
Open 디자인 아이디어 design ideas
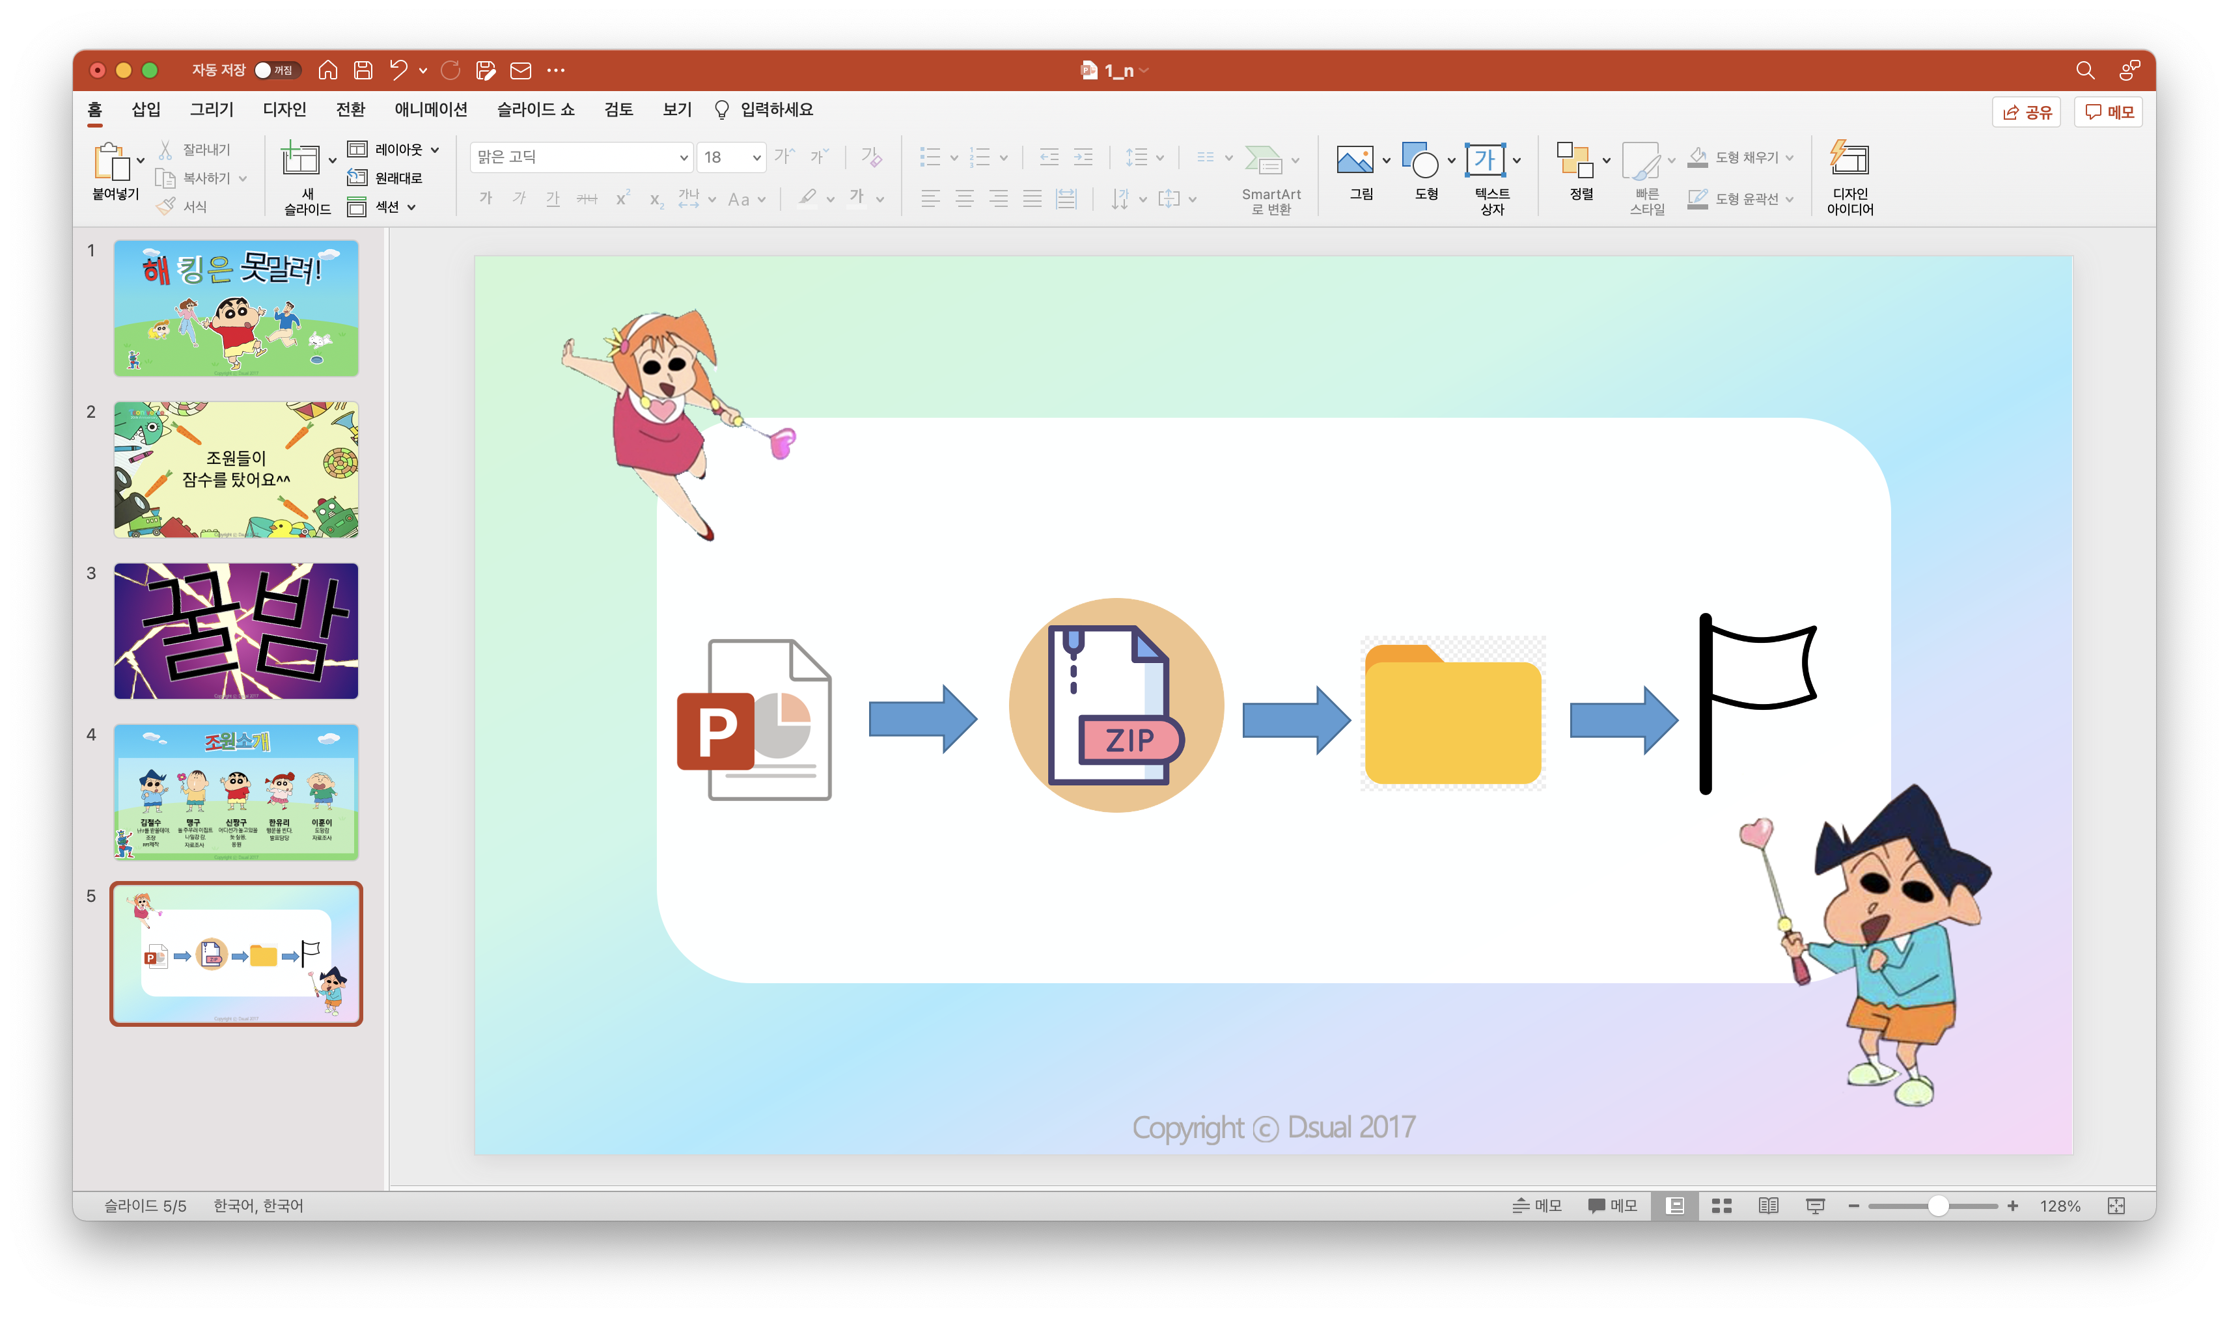pos(1850,161)
